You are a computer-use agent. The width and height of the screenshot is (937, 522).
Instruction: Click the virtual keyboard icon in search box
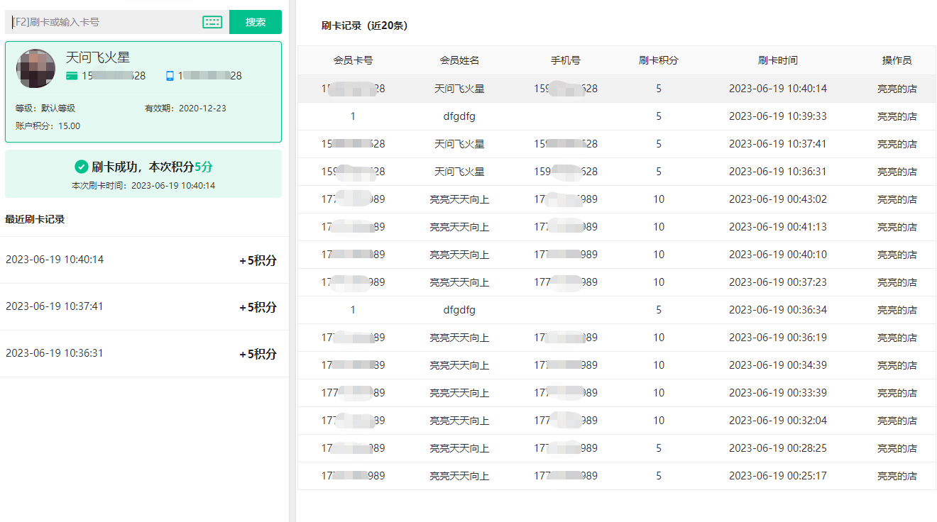tap(212, 22)
